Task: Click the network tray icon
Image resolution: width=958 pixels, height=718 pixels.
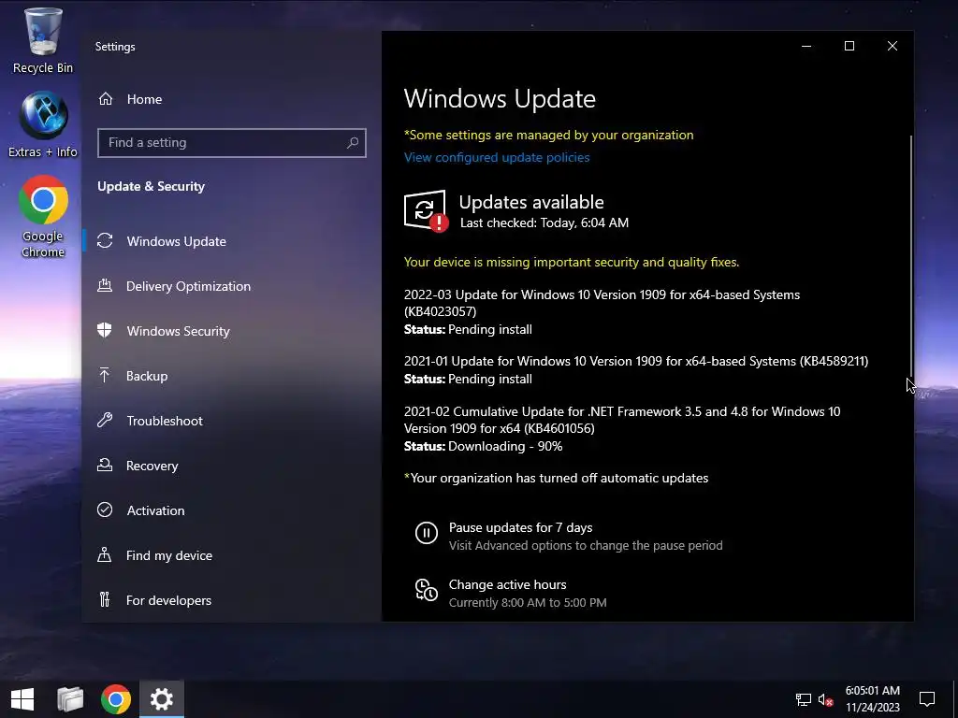Action: tap(803, 699)
